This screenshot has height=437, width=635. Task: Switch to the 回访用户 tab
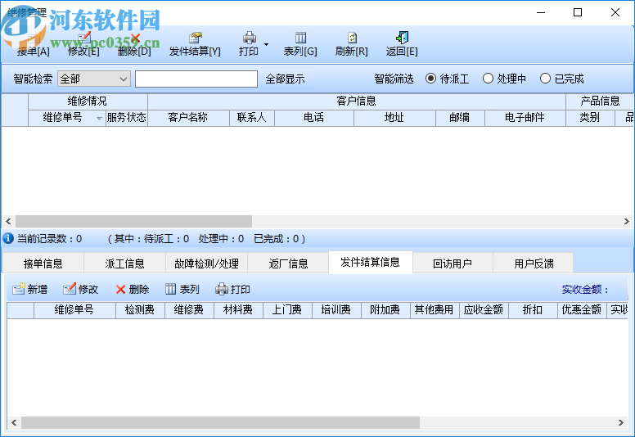453,264
